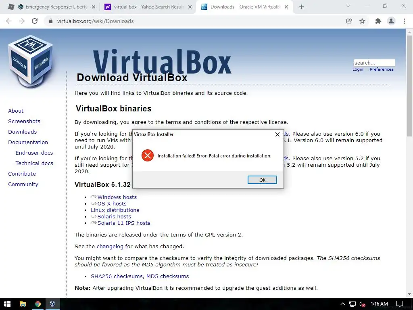Screen dimensions: 413x310
Task: Close the Emergency Response tab
Action: point(94,7)
